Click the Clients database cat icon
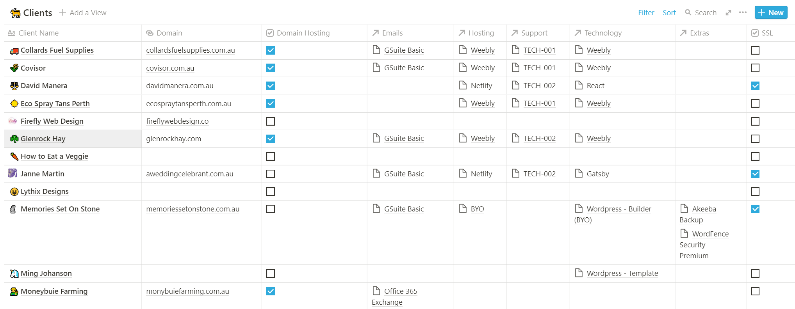 [x=15, y=13]
